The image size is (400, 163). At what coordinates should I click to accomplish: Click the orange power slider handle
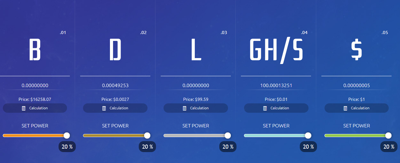coord(66,136)
